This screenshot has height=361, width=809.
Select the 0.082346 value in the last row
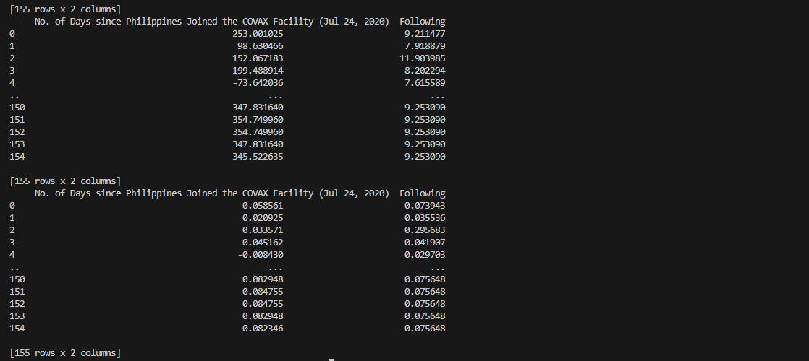263,329
